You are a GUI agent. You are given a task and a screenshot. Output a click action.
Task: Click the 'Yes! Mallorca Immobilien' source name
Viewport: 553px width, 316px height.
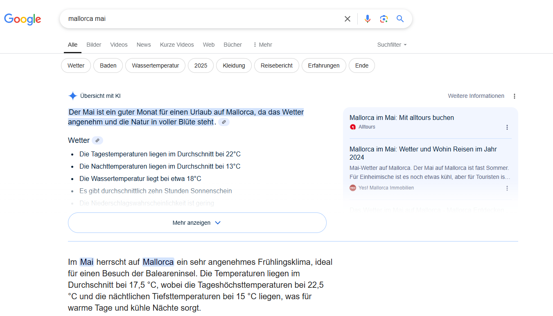386,188
